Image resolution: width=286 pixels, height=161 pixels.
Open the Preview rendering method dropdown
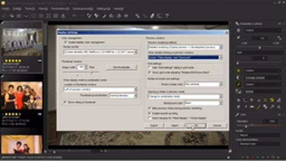pyautogui.click(x=185, y=47)
